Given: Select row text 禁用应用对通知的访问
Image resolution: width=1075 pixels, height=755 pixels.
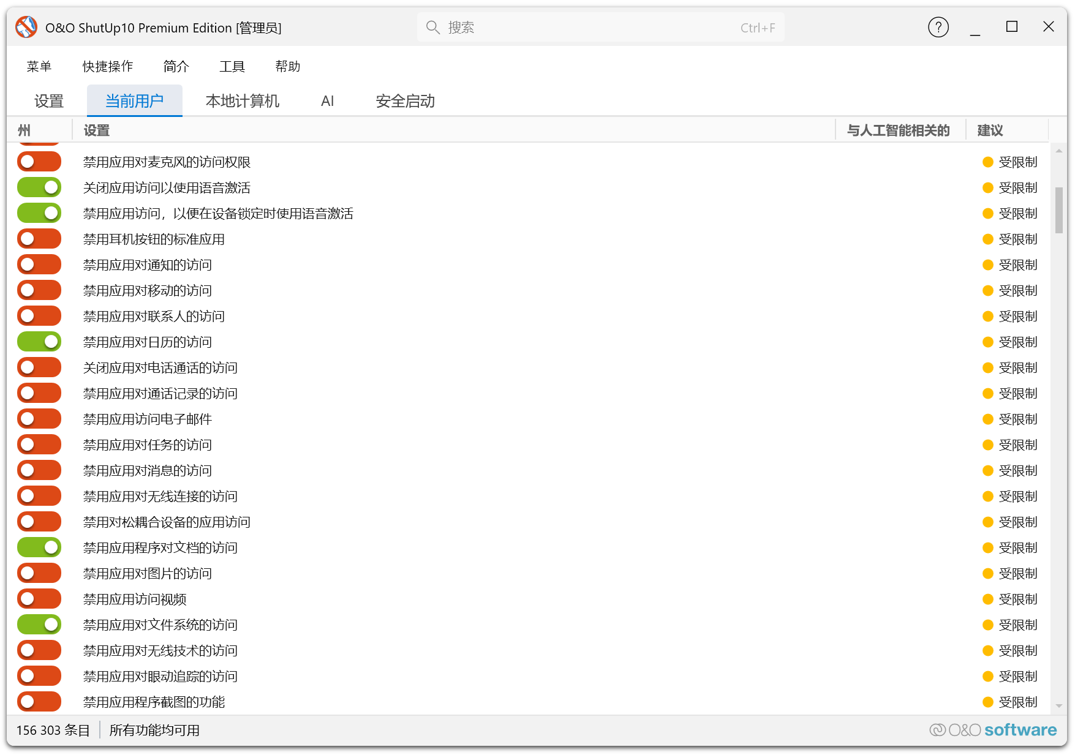Looking at the screenshot, I should (x=148, y=265).
